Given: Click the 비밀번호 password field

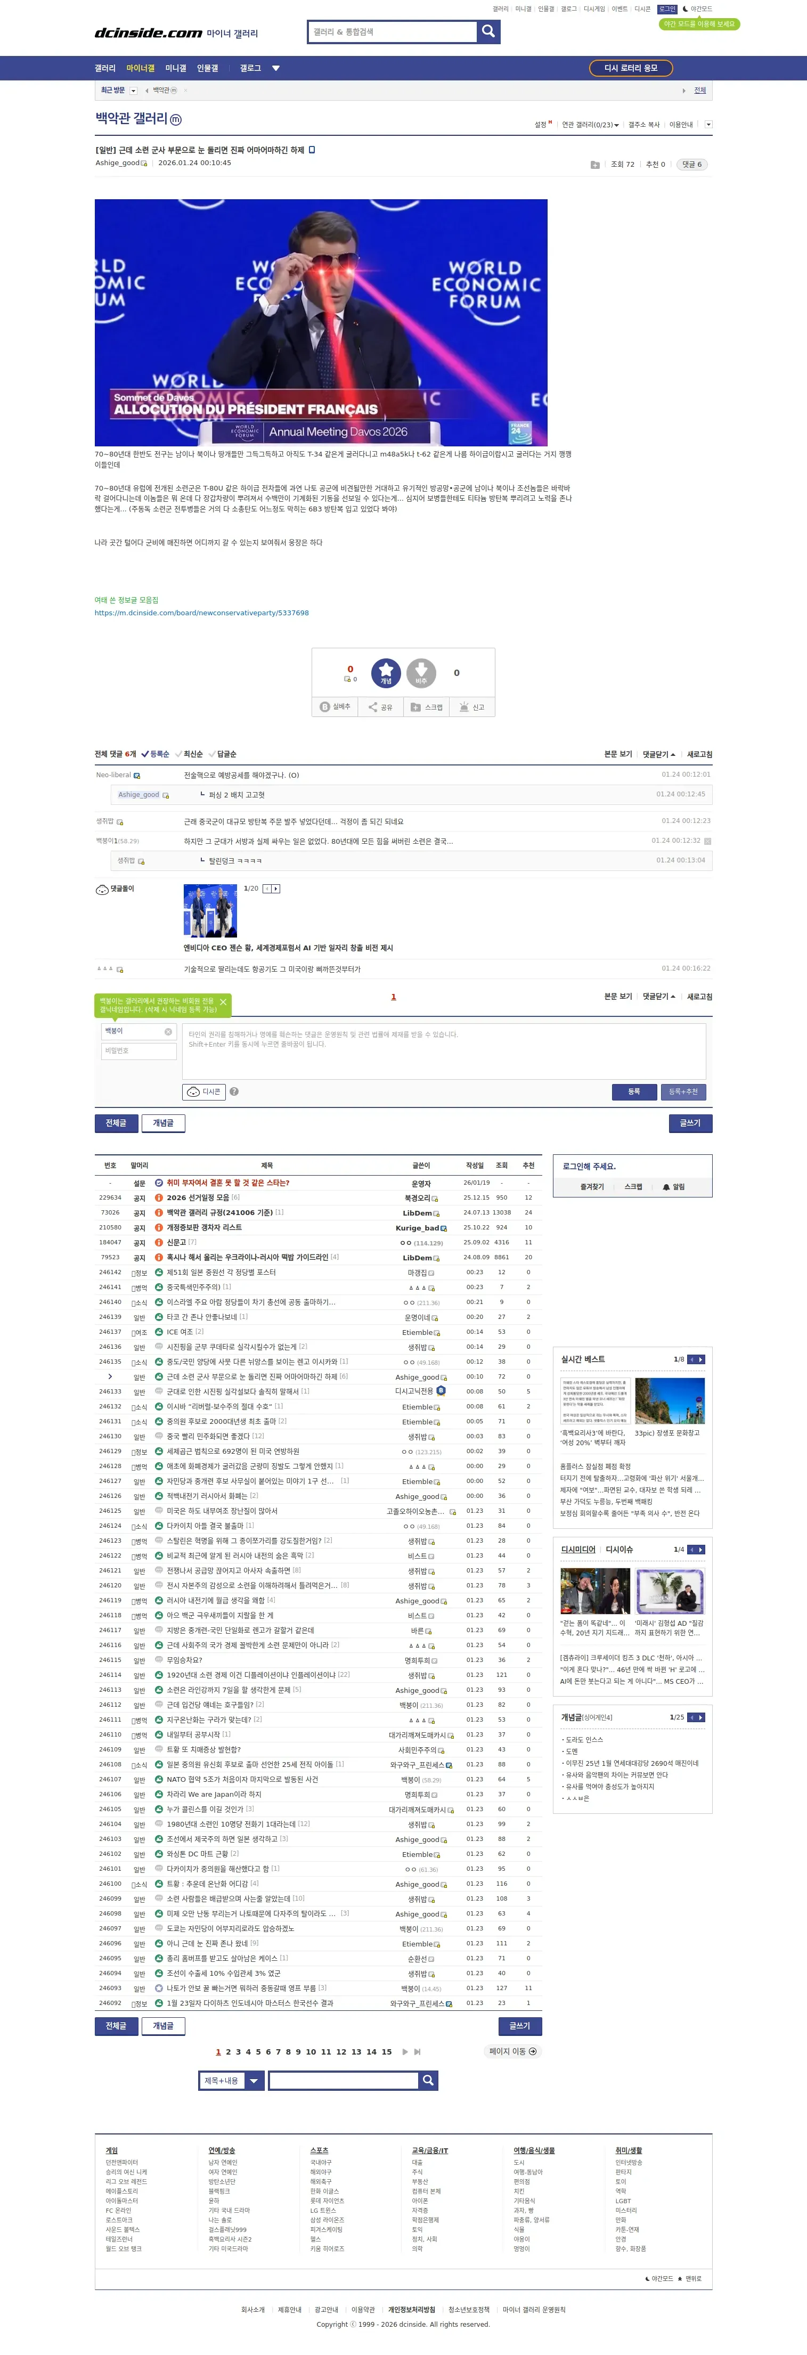Looking at the screenshot, I should pyautogui.click(x=139, y=1050).
